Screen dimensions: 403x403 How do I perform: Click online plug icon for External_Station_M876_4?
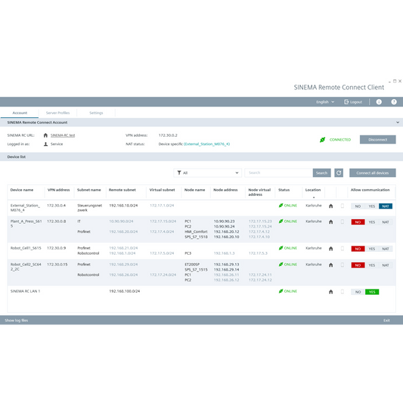[281, 206]
